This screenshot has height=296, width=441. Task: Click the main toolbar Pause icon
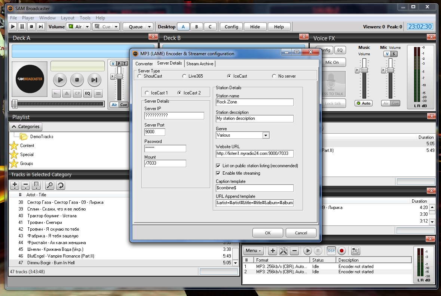click(22, 27)
